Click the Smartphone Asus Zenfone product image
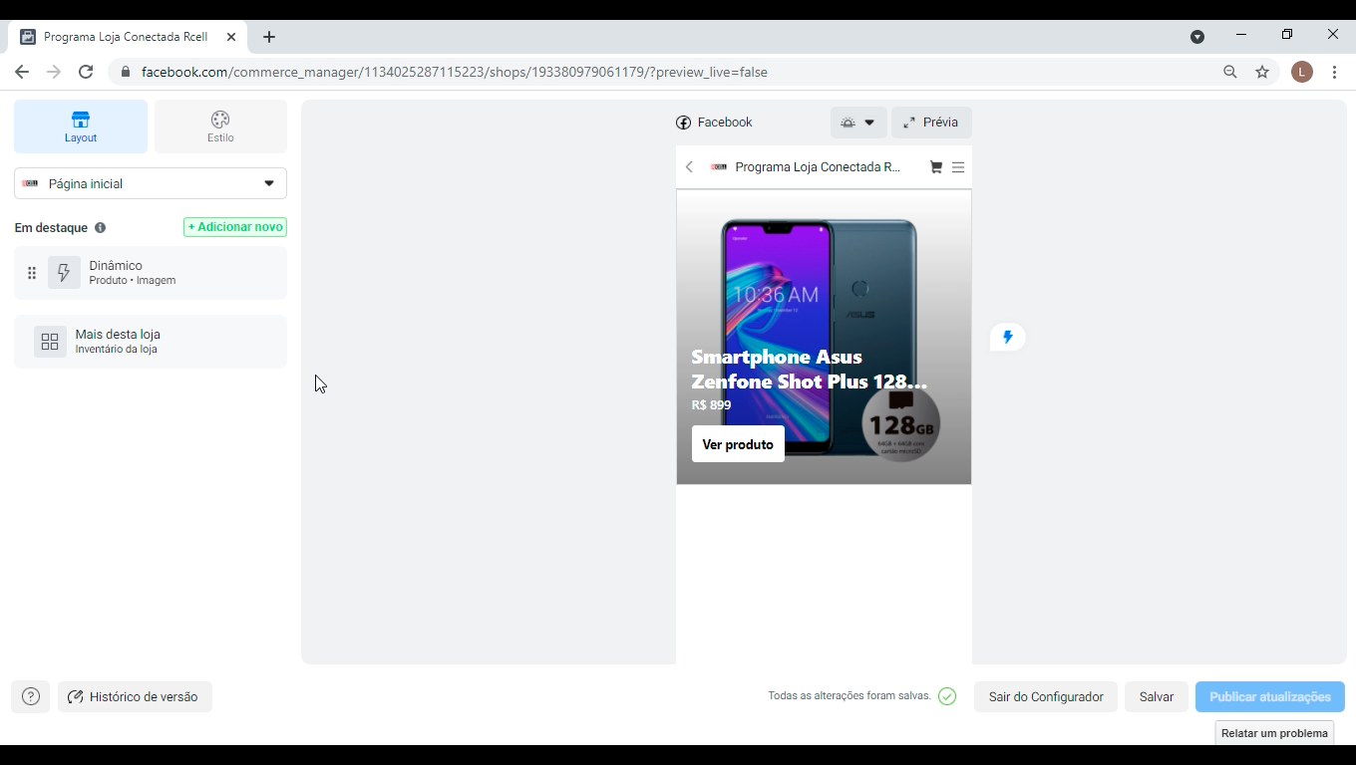1356x765 pixels. tap(824, 337)
